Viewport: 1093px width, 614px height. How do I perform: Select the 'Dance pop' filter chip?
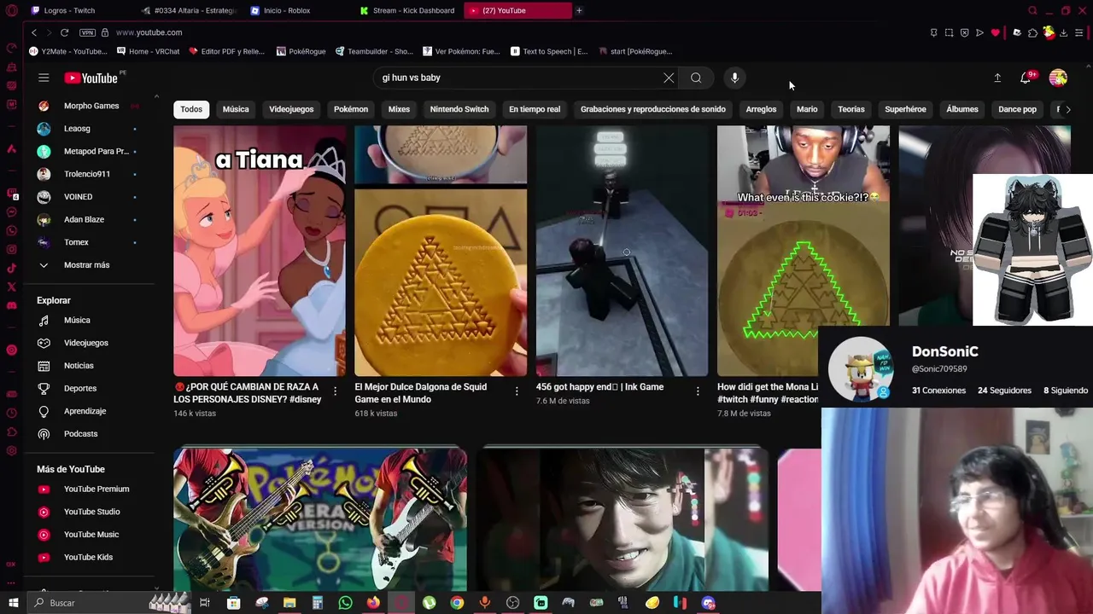click(1017, 109)
